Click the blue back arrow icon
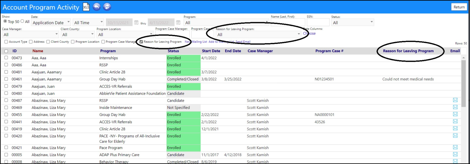The height and width of the screenshot is (164, 470). coord(97,7)
